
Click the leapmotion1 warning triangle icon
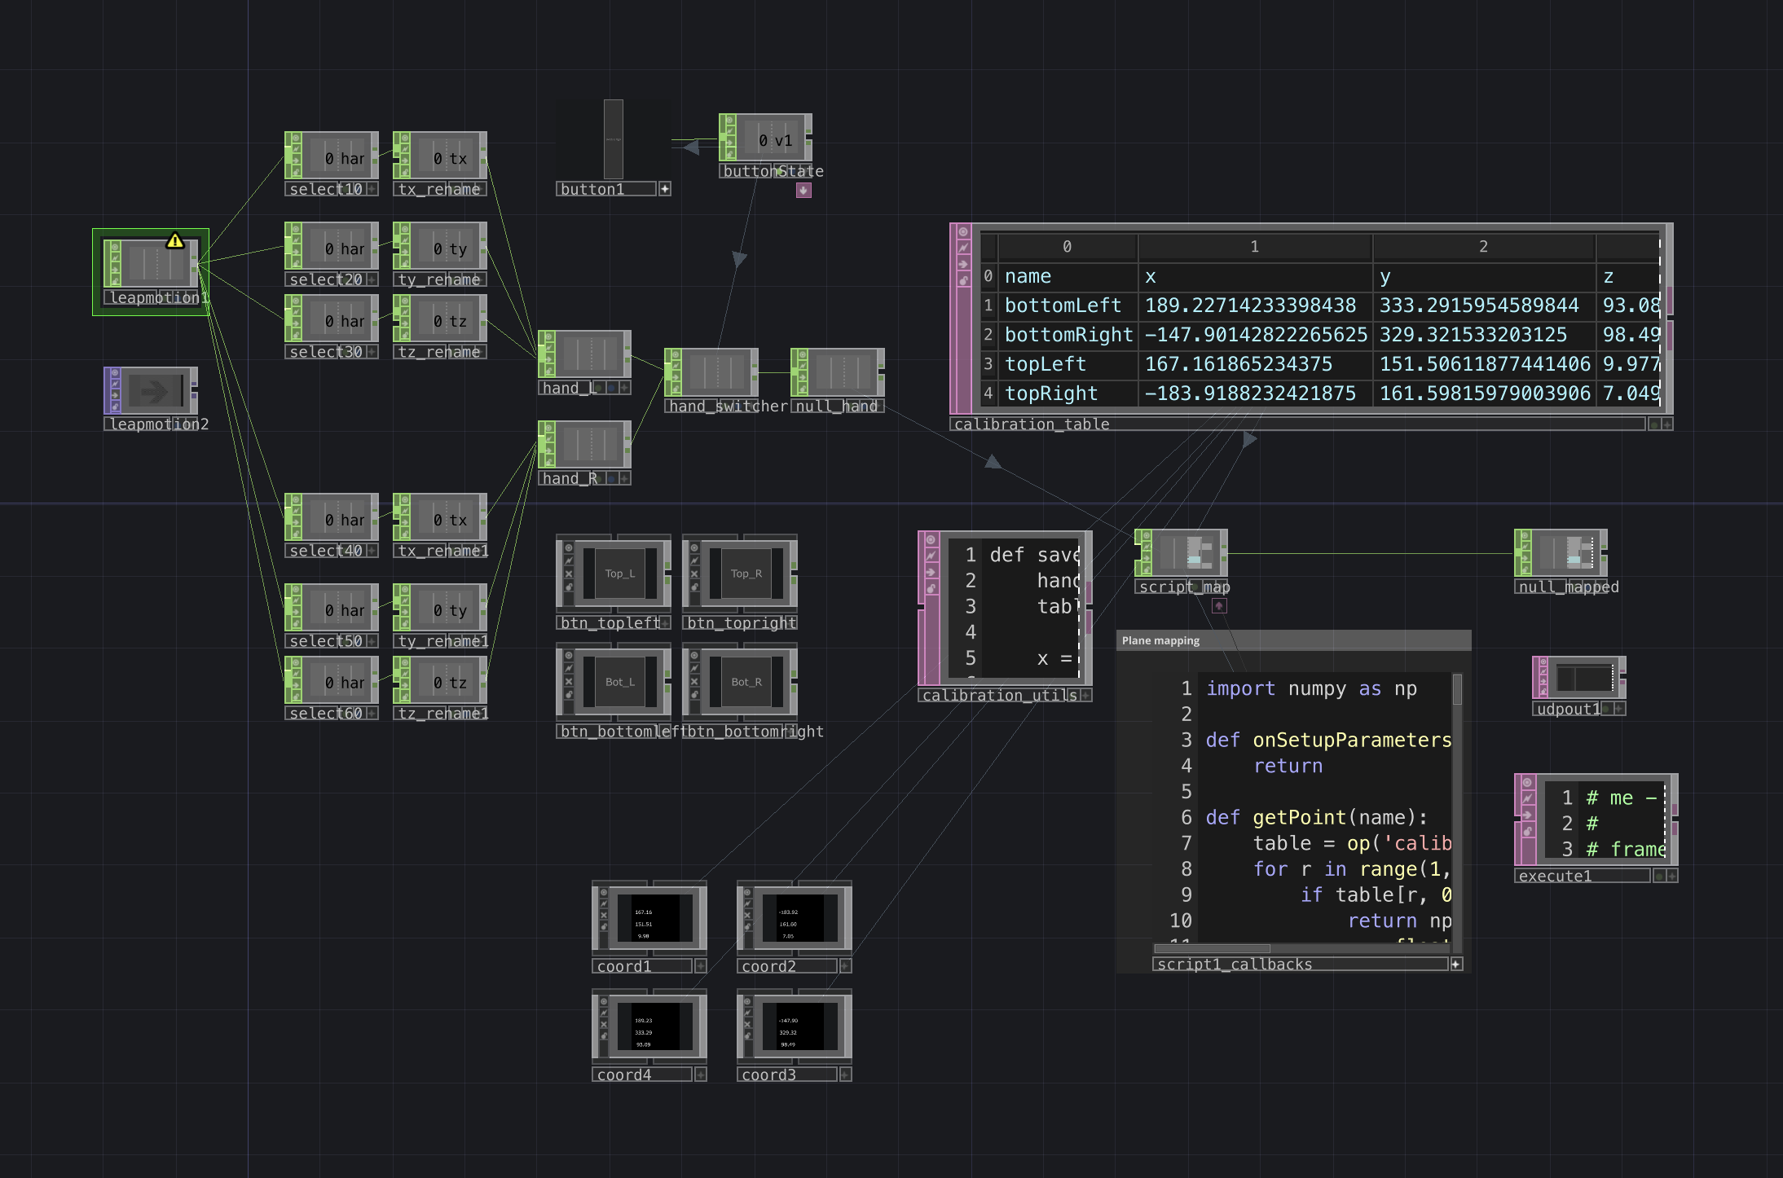click(175, 241)
